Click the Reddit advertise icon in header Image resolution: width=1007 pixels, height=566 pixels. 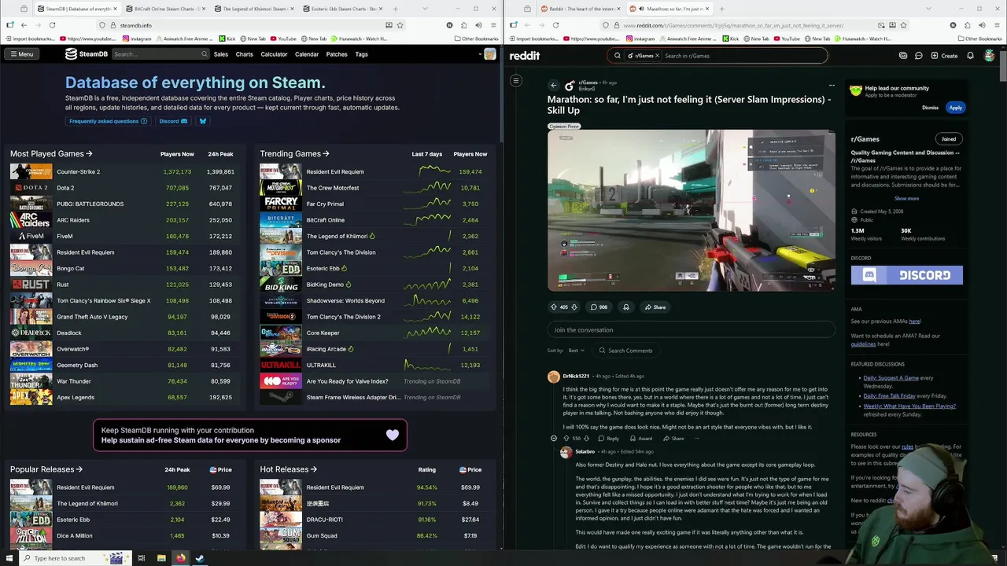pos(903,56)
